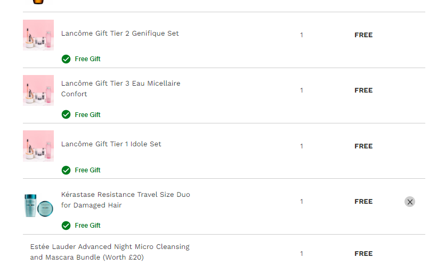The width and height of the screenshot is (437, 266).
Task: Open Lancôme Gift Tier 2 Genifique Set link
Action: 120,34
